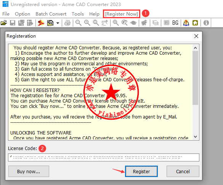This screenshot has height=185, width=223.
Task: Open the Option menu
Action: pos(22,14)
